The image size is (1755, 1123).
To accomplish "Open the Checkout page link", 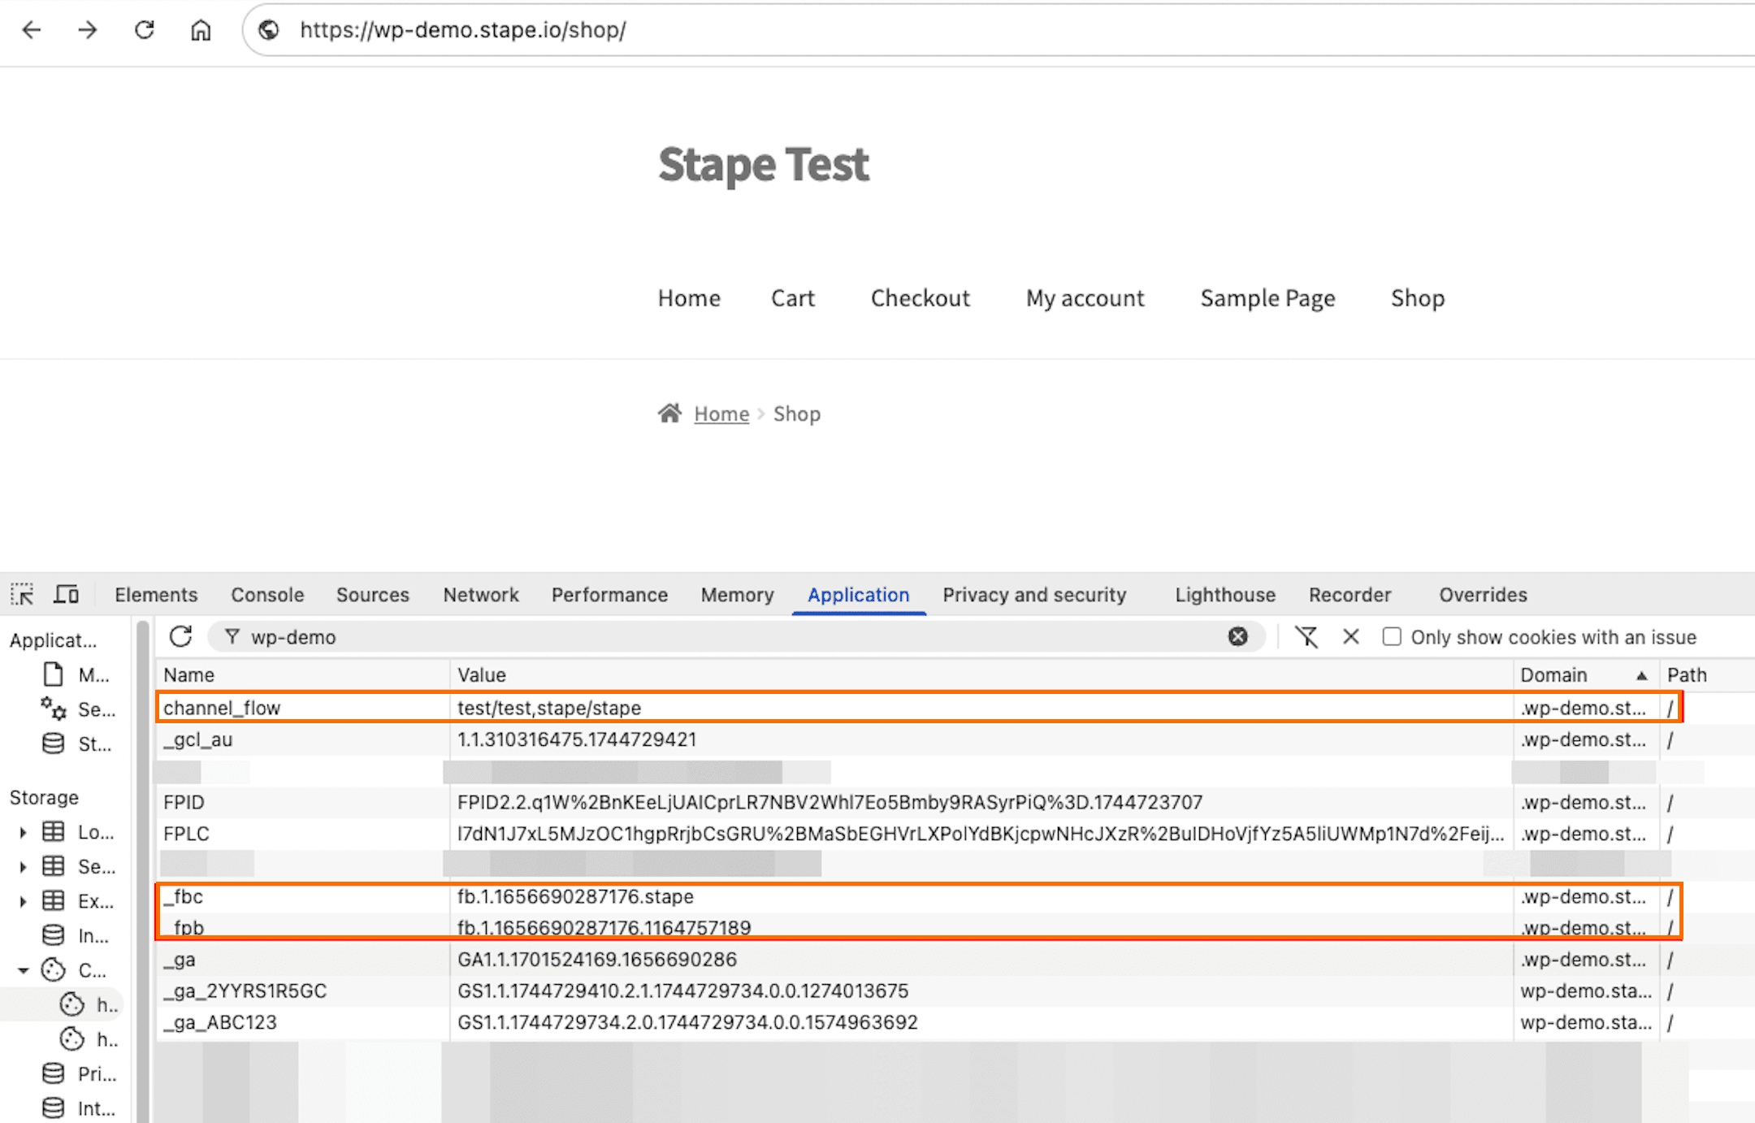I will point(921,298).
